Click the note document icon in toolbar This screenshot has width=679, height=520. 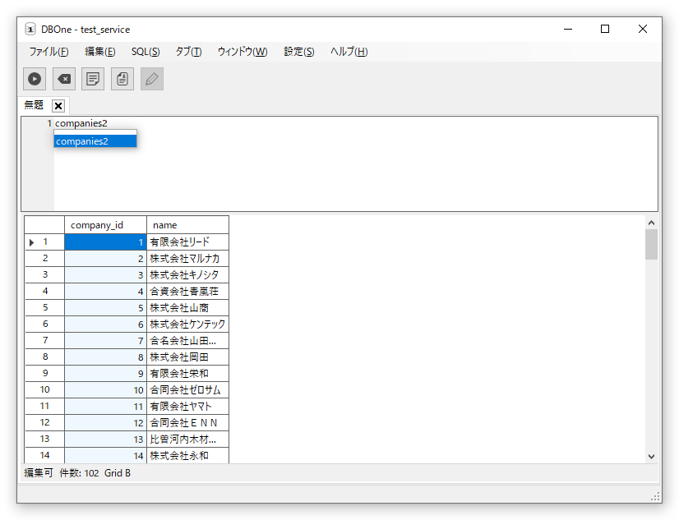click(93, 79)
